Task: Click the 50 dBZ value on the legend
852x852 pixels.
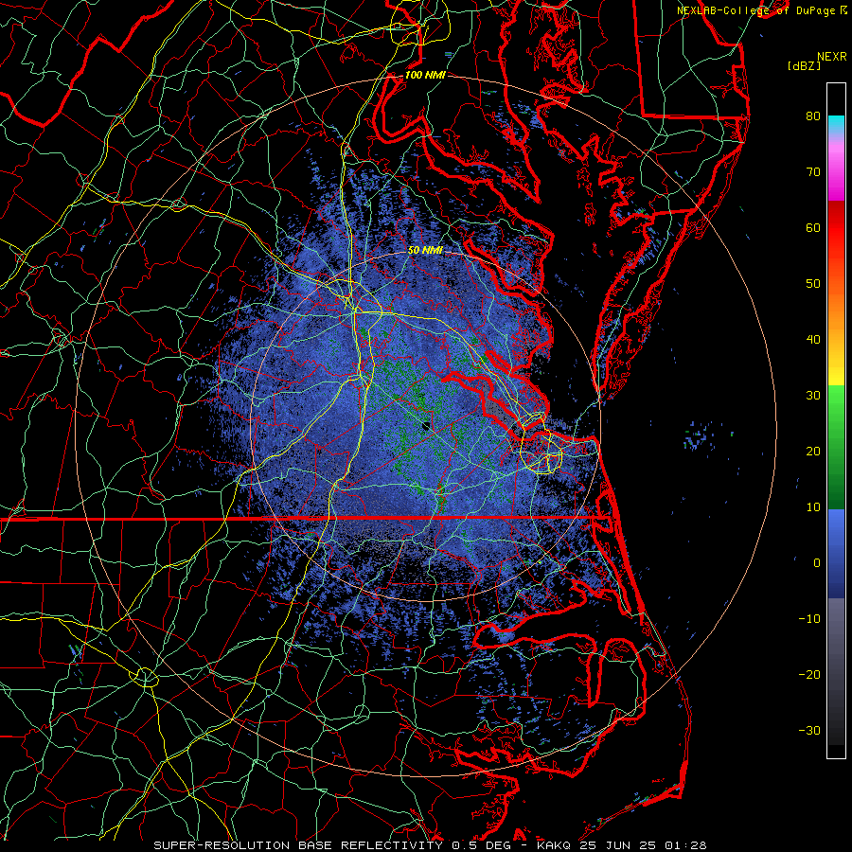Action: point(813,284)
